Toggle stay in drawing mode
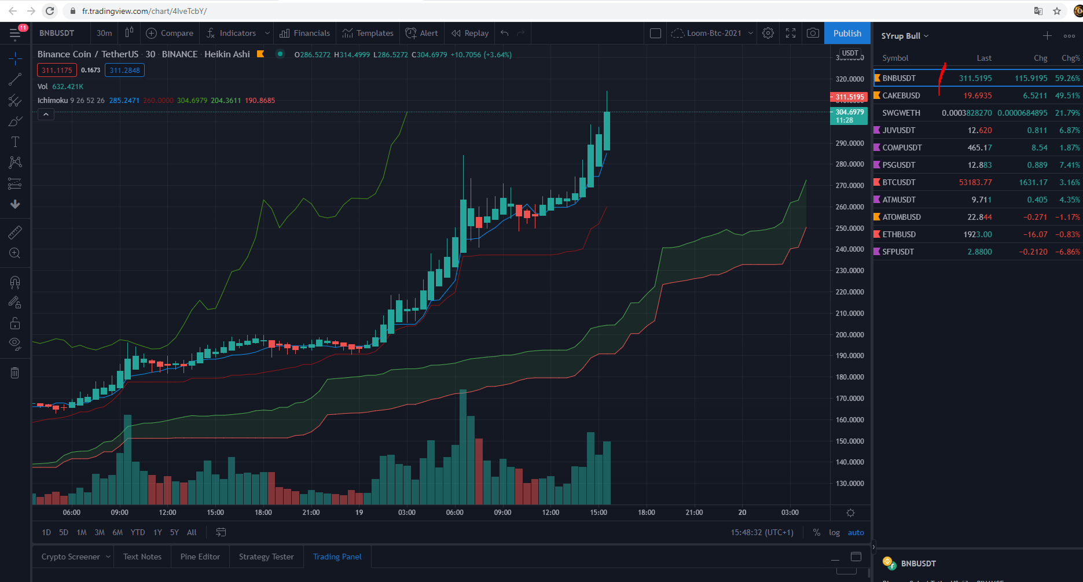 (15, 302)
